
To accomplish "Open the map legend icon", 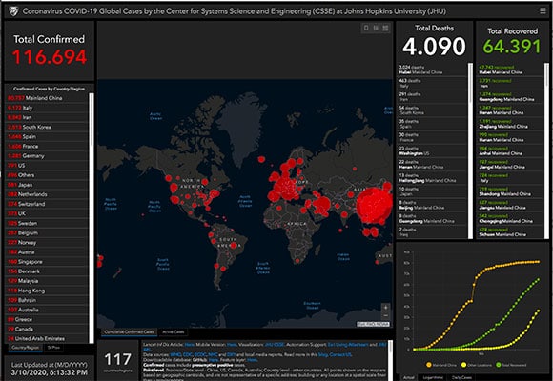I will [x=376, y=28].
